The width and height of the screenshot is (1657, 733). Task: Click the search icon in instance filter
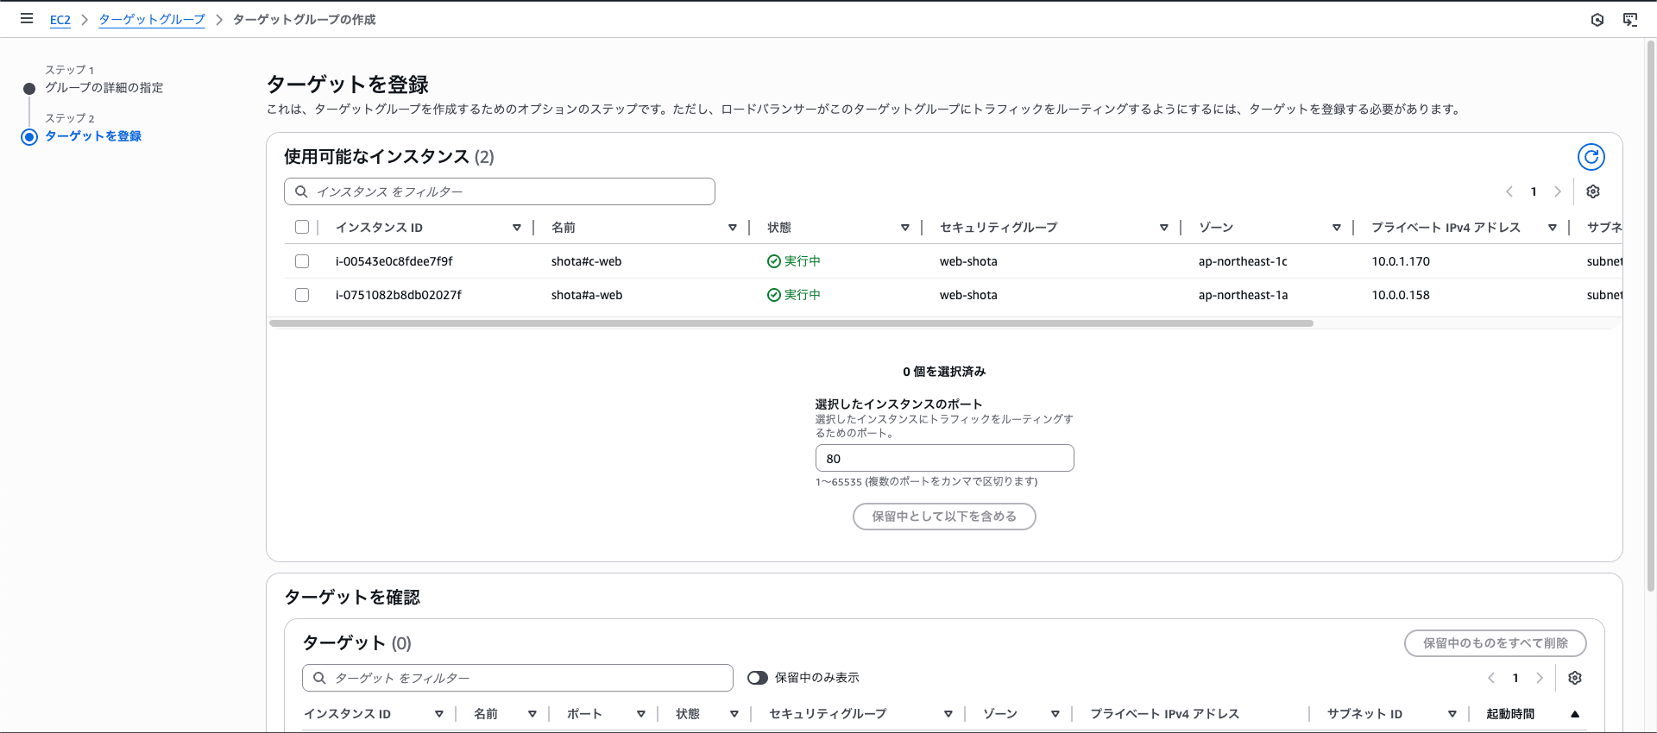[x=301, y=191]
